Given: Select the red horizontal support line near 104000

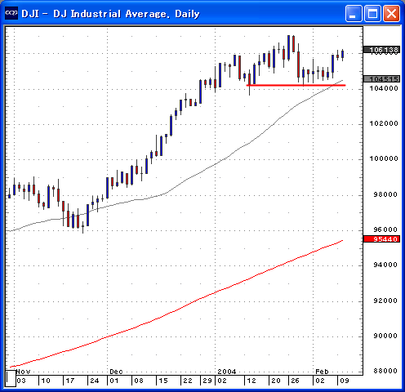Looking at the screenshot, I should click(x=296, y=85).
